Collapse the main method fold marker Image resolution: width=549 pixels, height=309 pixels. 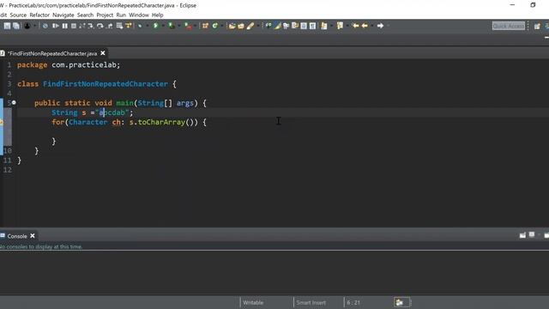click(14, 103)
